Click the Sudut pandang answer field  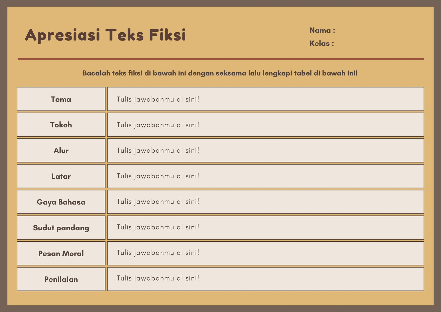[x=265, y=228]
